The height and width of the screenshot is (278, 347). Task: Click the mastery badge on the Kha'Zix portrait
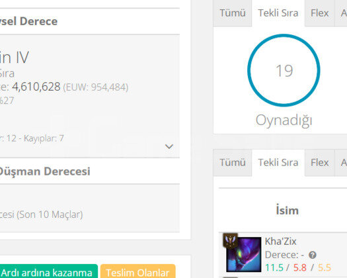click(x=231, y=240)
